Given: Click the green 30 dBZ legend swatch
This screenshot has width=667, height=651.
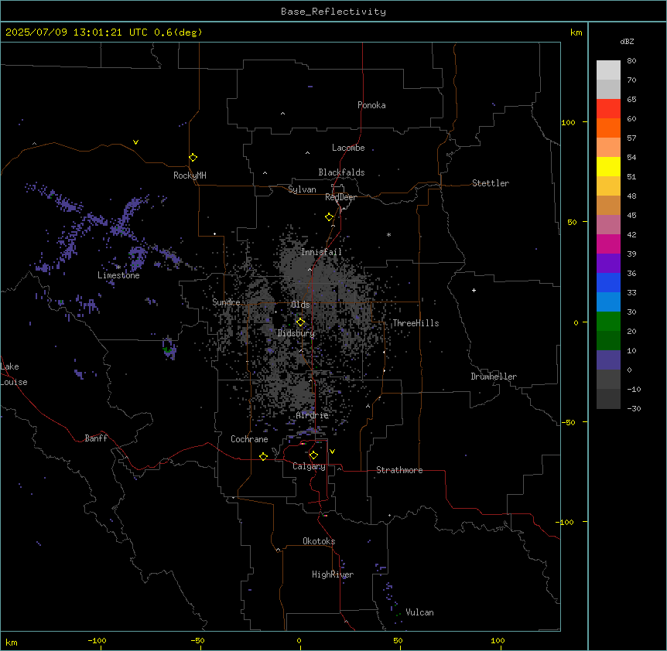Looking at the screenshot, I should tap(608, 322).
